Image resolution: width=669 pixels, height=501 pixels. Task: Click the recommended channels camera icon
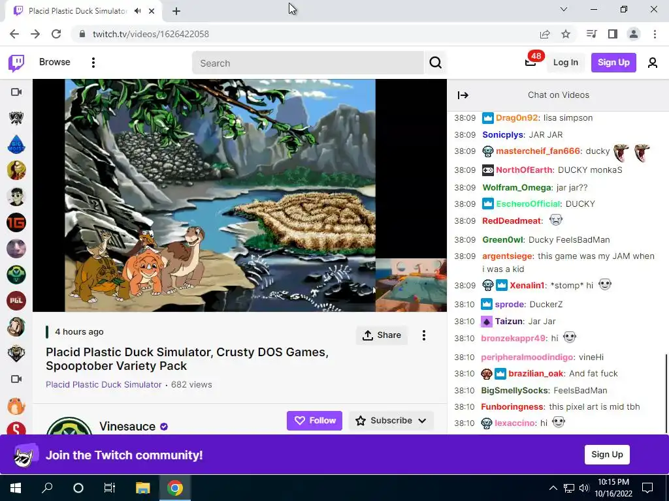pos(16,379)
